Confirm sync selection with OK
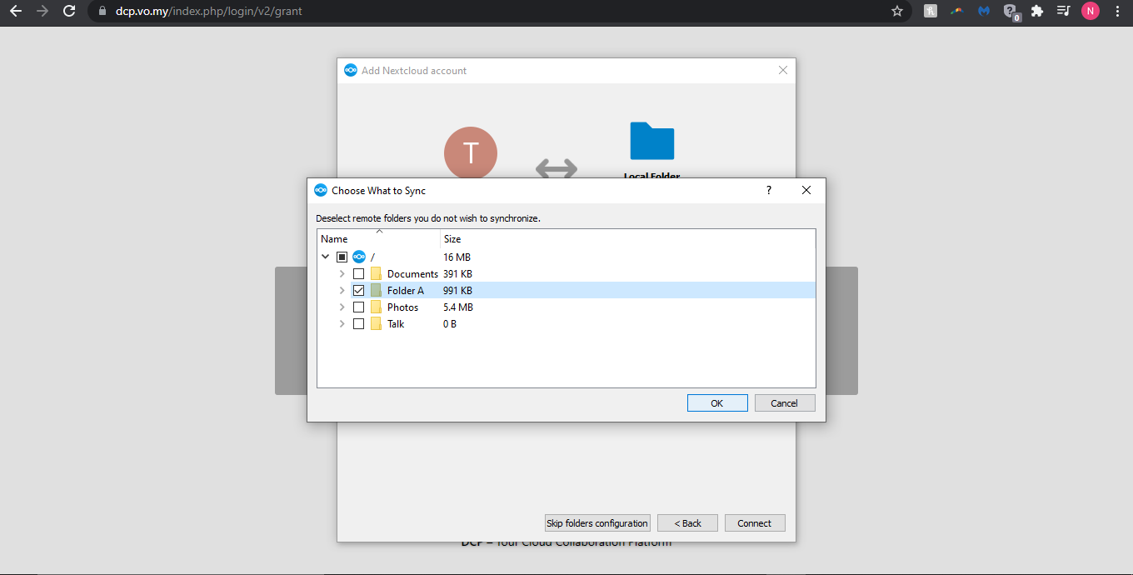This screenshot has width=1133, height=575. pos(716,403)
